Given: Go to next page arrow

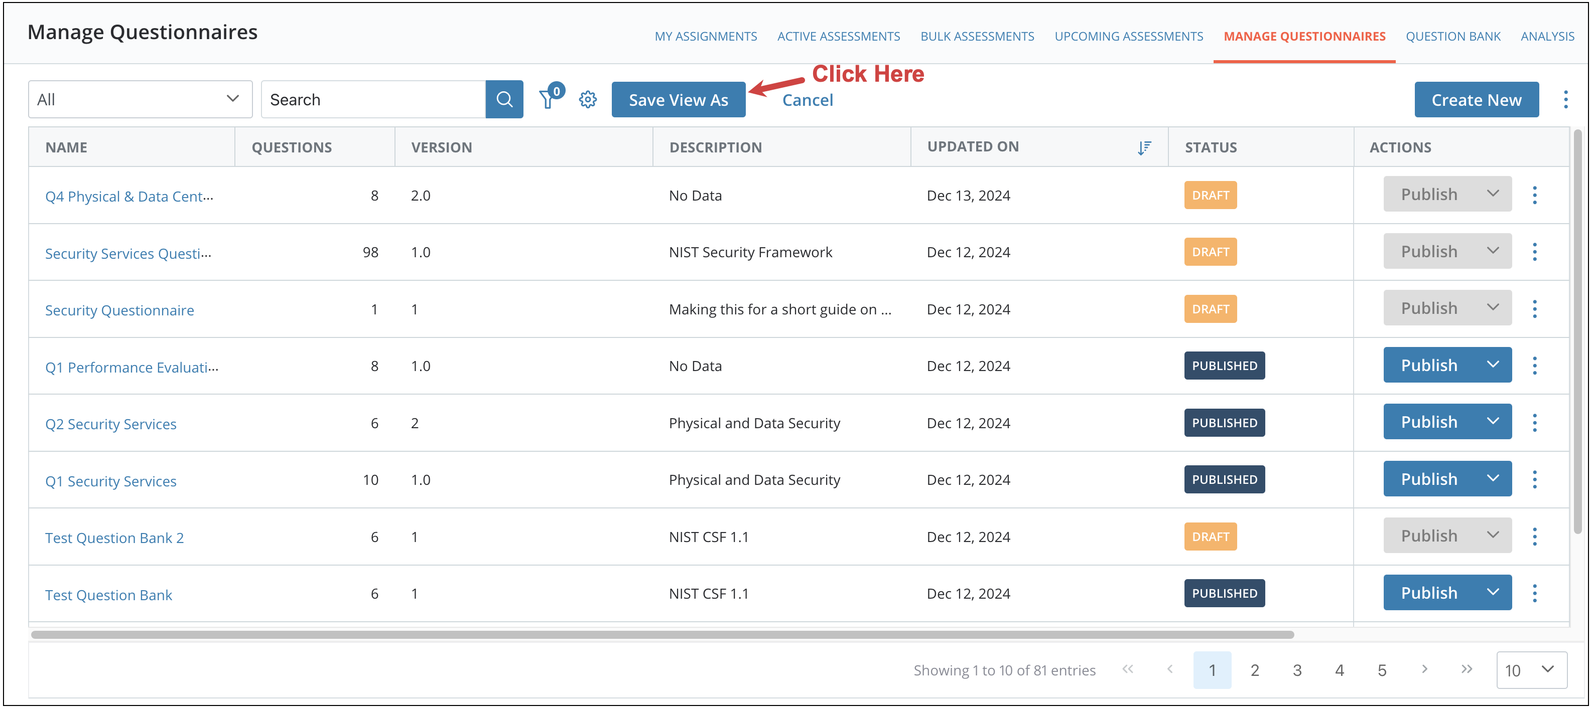Looking at the screenshot, I should pos(1424,669).
